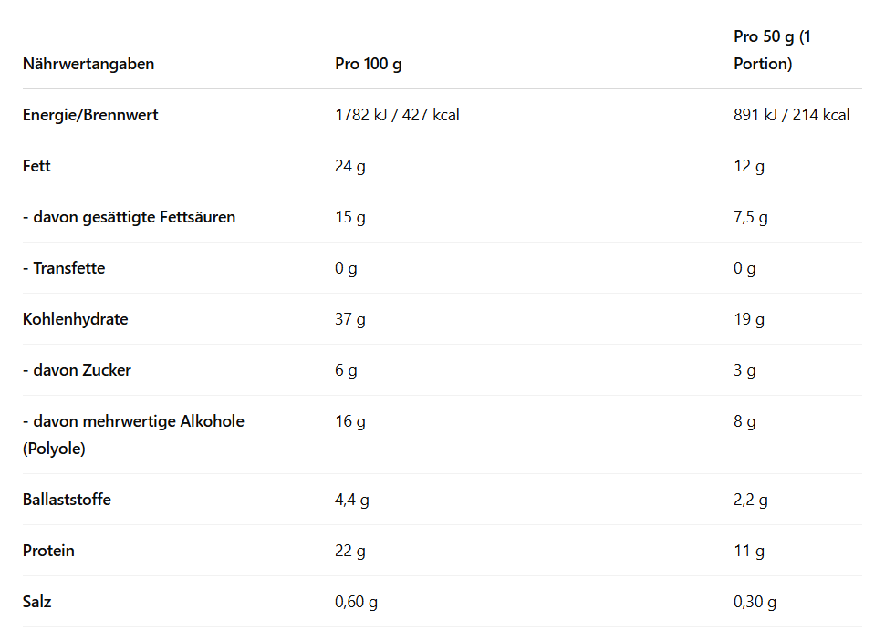Image resolution: width=885 pixels, height=641 pixels.
Task: Select the Protein row label
Action: pos(48,551)
